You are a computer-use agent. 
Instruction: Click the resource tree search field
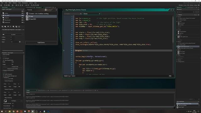click(x=185, y=12)
